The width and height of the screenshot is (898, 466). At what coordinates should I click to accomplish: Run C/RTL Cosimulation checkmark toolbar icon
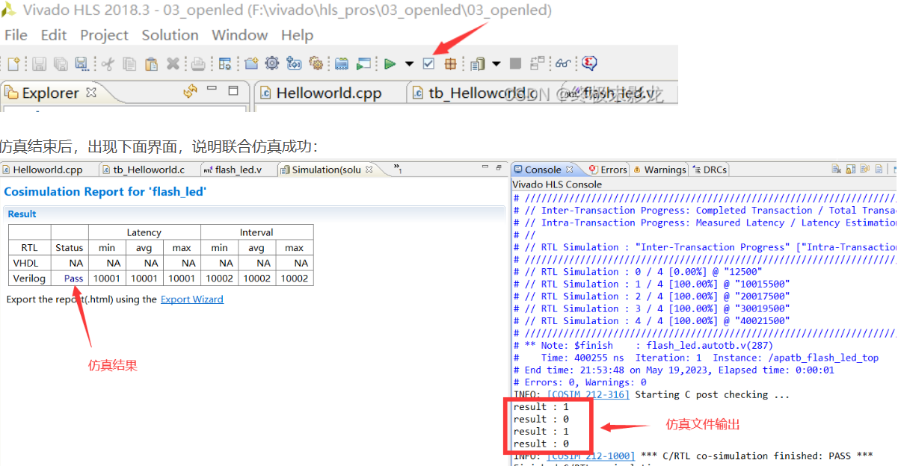428,63
